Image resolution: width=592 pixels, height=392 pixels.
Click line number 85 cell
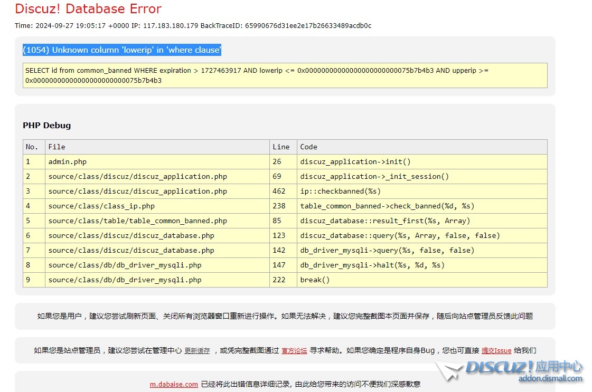click(x=283, y=221)
